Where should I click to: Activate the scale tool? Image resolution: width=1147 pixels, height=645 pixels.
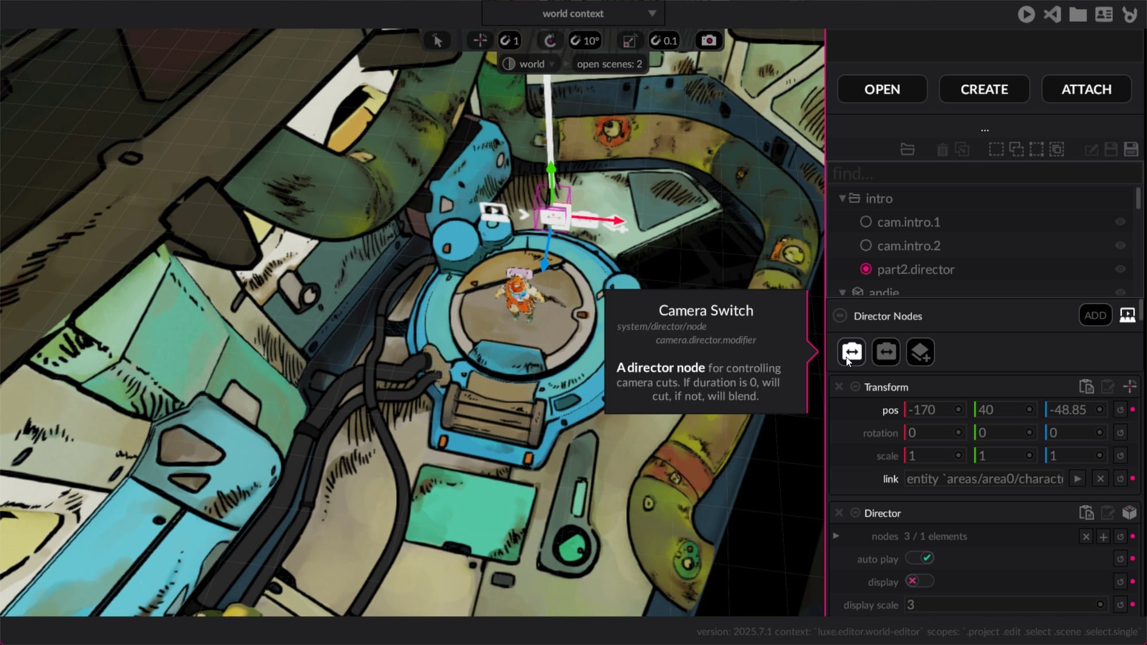coord(629,41)
